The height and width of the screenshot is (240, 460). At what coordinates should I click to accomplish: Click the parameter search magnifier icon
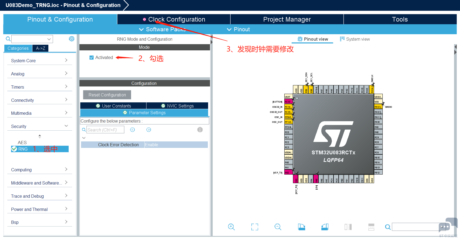(84, 130)
